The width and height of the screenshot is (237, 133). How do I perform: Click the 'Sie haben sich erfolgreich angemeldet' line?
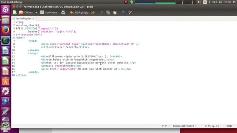click(77, 60)
